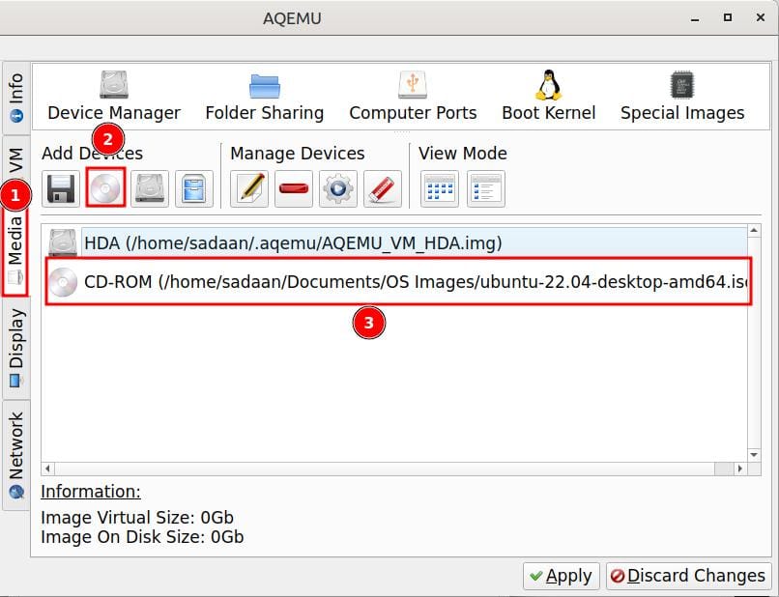Switch to the VM tab
Viewport: 779px width, 597px height.
point(15,161)
